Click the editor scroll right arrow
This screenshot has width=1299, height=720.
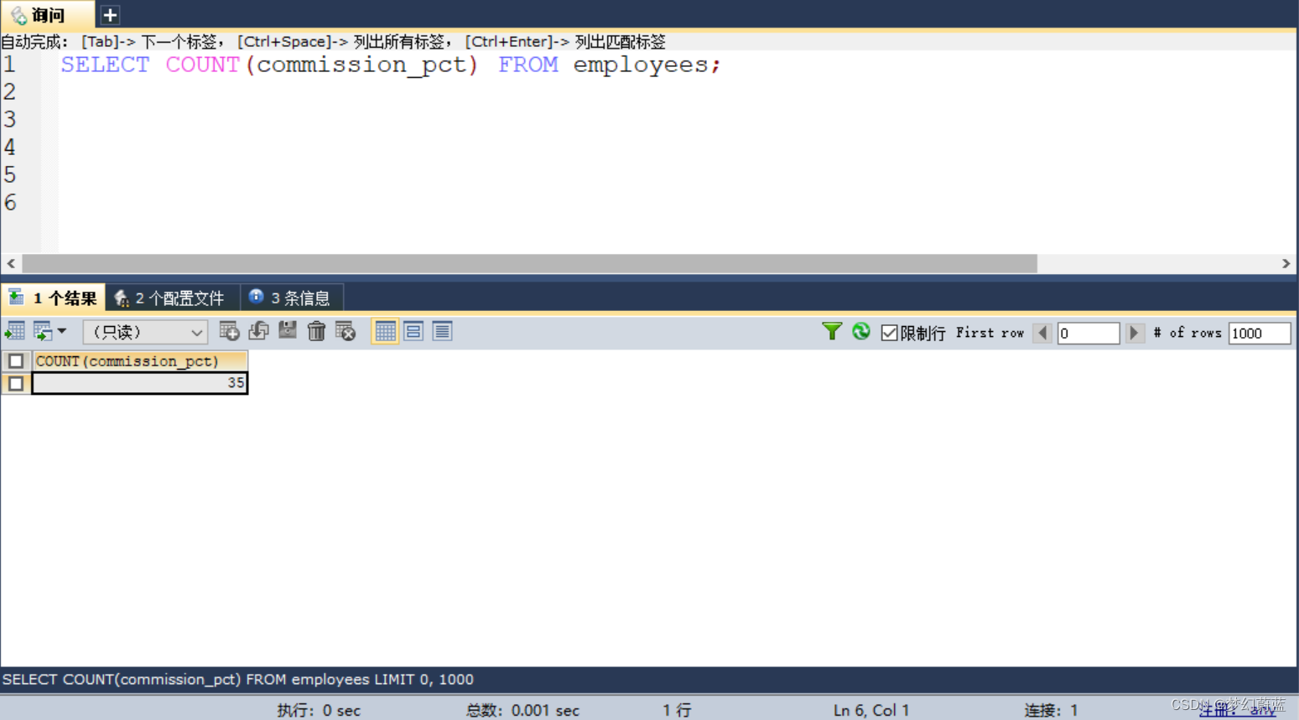[x=1286, y=263]
